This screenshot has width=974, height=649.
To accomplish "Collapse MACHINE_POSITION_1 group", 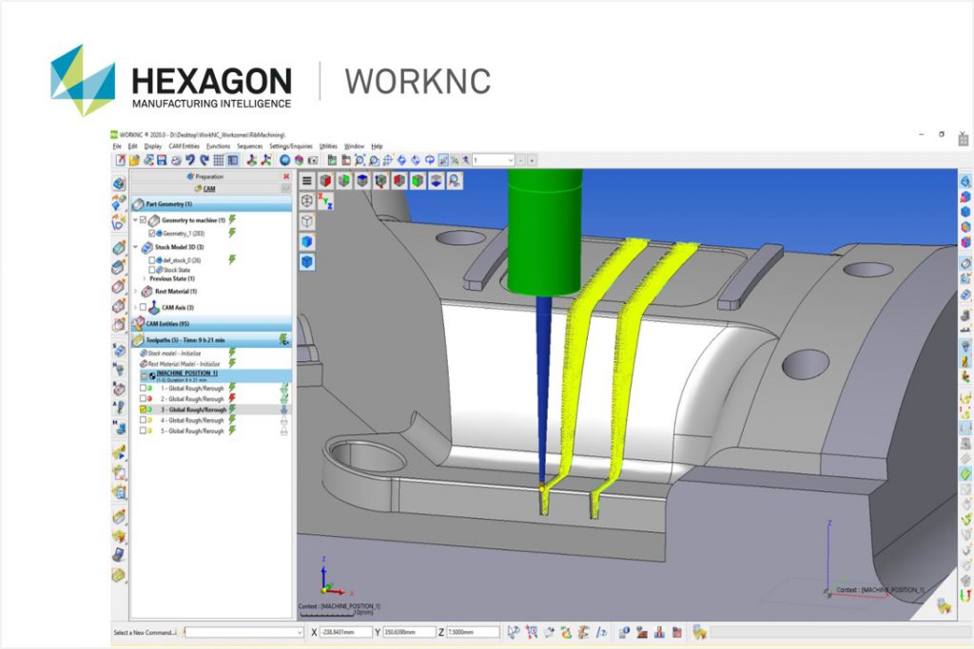I will point(144,376).
